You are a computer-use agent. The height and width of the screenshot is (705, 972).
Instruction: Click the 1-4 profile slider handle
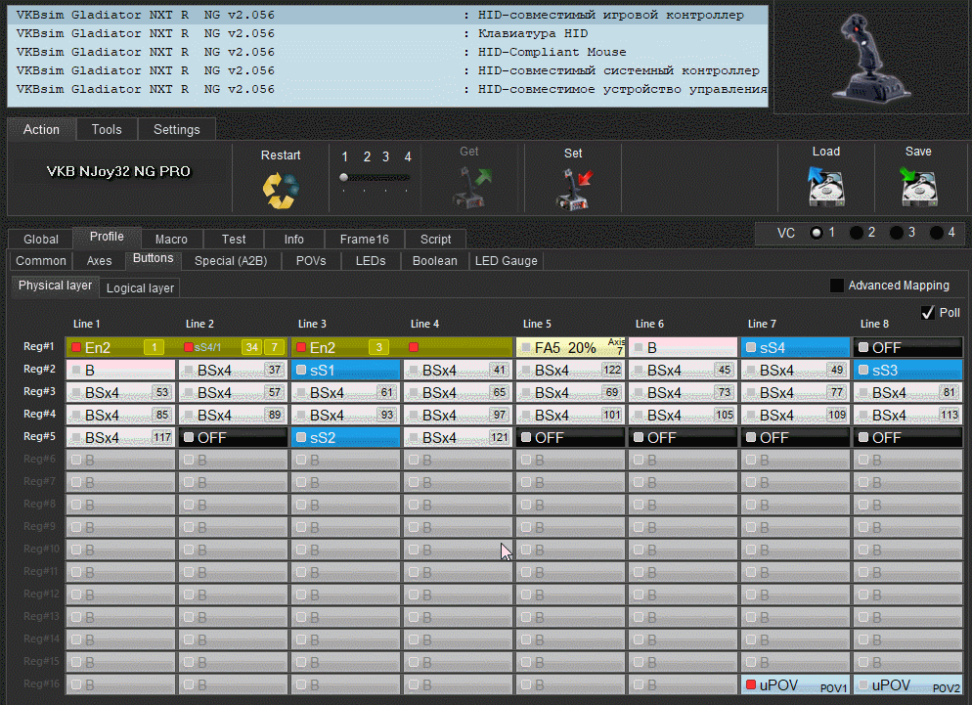click(x=344, y=177)
